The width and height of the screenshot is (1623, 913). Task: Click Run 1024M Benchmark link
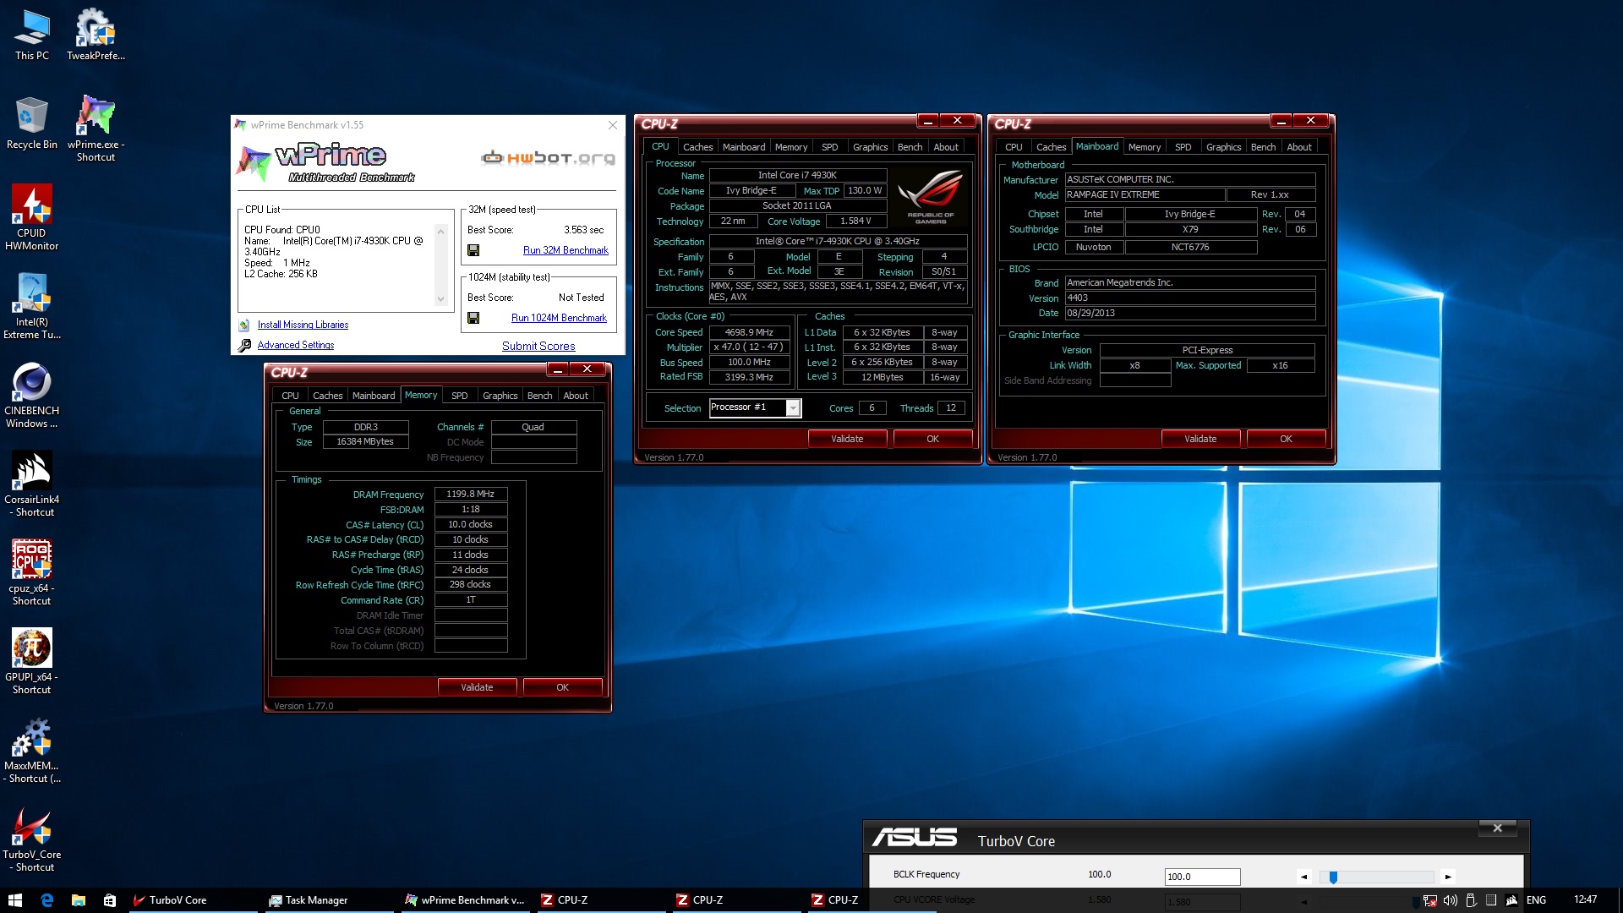[x=559, y=318]
